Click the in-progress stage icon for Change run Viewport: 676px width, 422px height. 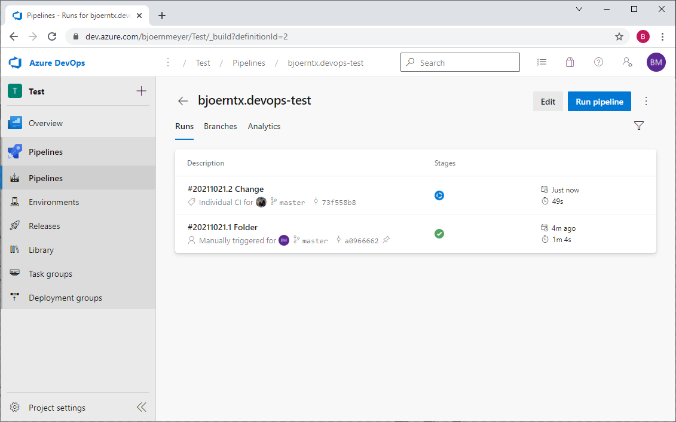(x=439, y=195)
